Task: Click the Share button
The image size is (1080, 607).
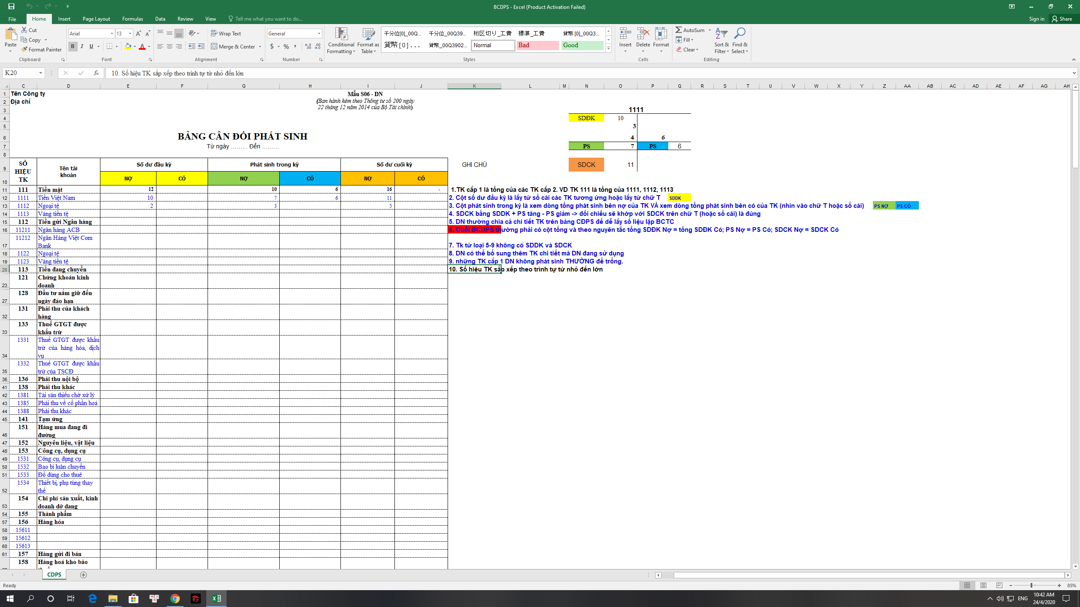Action: (1062, 19)
